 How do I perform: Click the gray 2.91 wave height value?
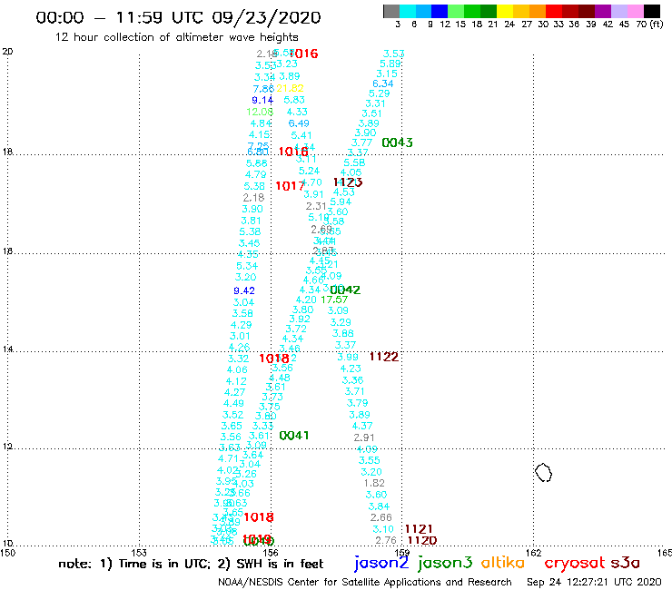pyautogui.click(x=364, y=438)
